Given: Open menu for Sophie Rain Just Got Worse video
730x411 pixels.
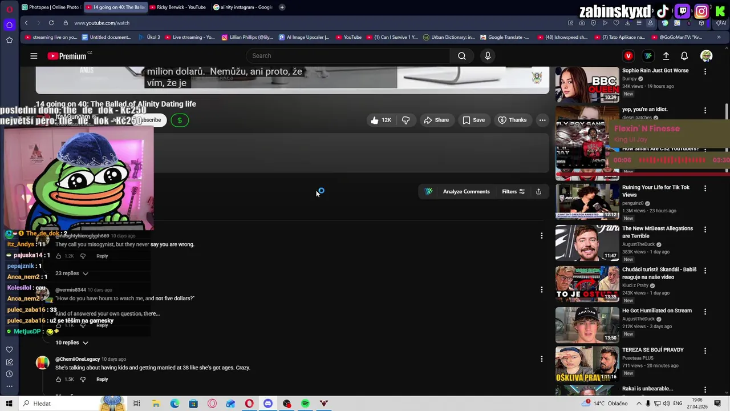Looking at the screenshot, I should (x=705, y=71).
